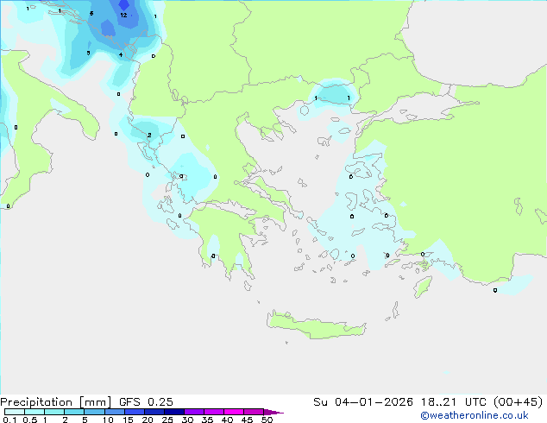This screenshot has height=423, width=547.
Task: Click the legend label '0.5'
Action: (30, 420)
